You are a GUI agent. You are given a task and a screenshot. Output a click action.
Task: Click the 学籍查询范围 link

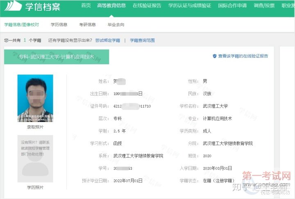coord(142,40)
